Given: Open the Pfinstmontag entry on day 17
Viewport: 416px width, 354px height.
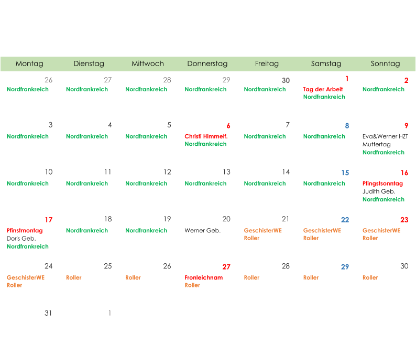Looking at the screenshot, I should pyautogui.click(x=25, y=231).
